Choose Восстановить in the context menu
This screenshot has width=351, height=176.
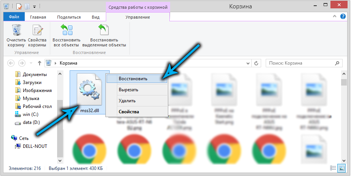point(137,79)
